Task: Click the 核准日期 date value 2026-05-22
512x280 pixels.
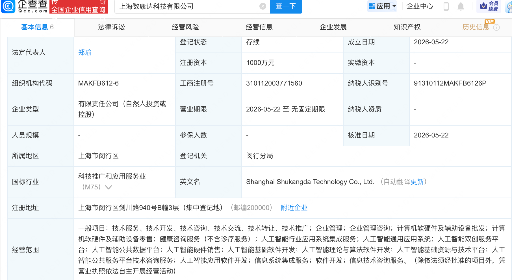Action: click(x=431, y=135)
